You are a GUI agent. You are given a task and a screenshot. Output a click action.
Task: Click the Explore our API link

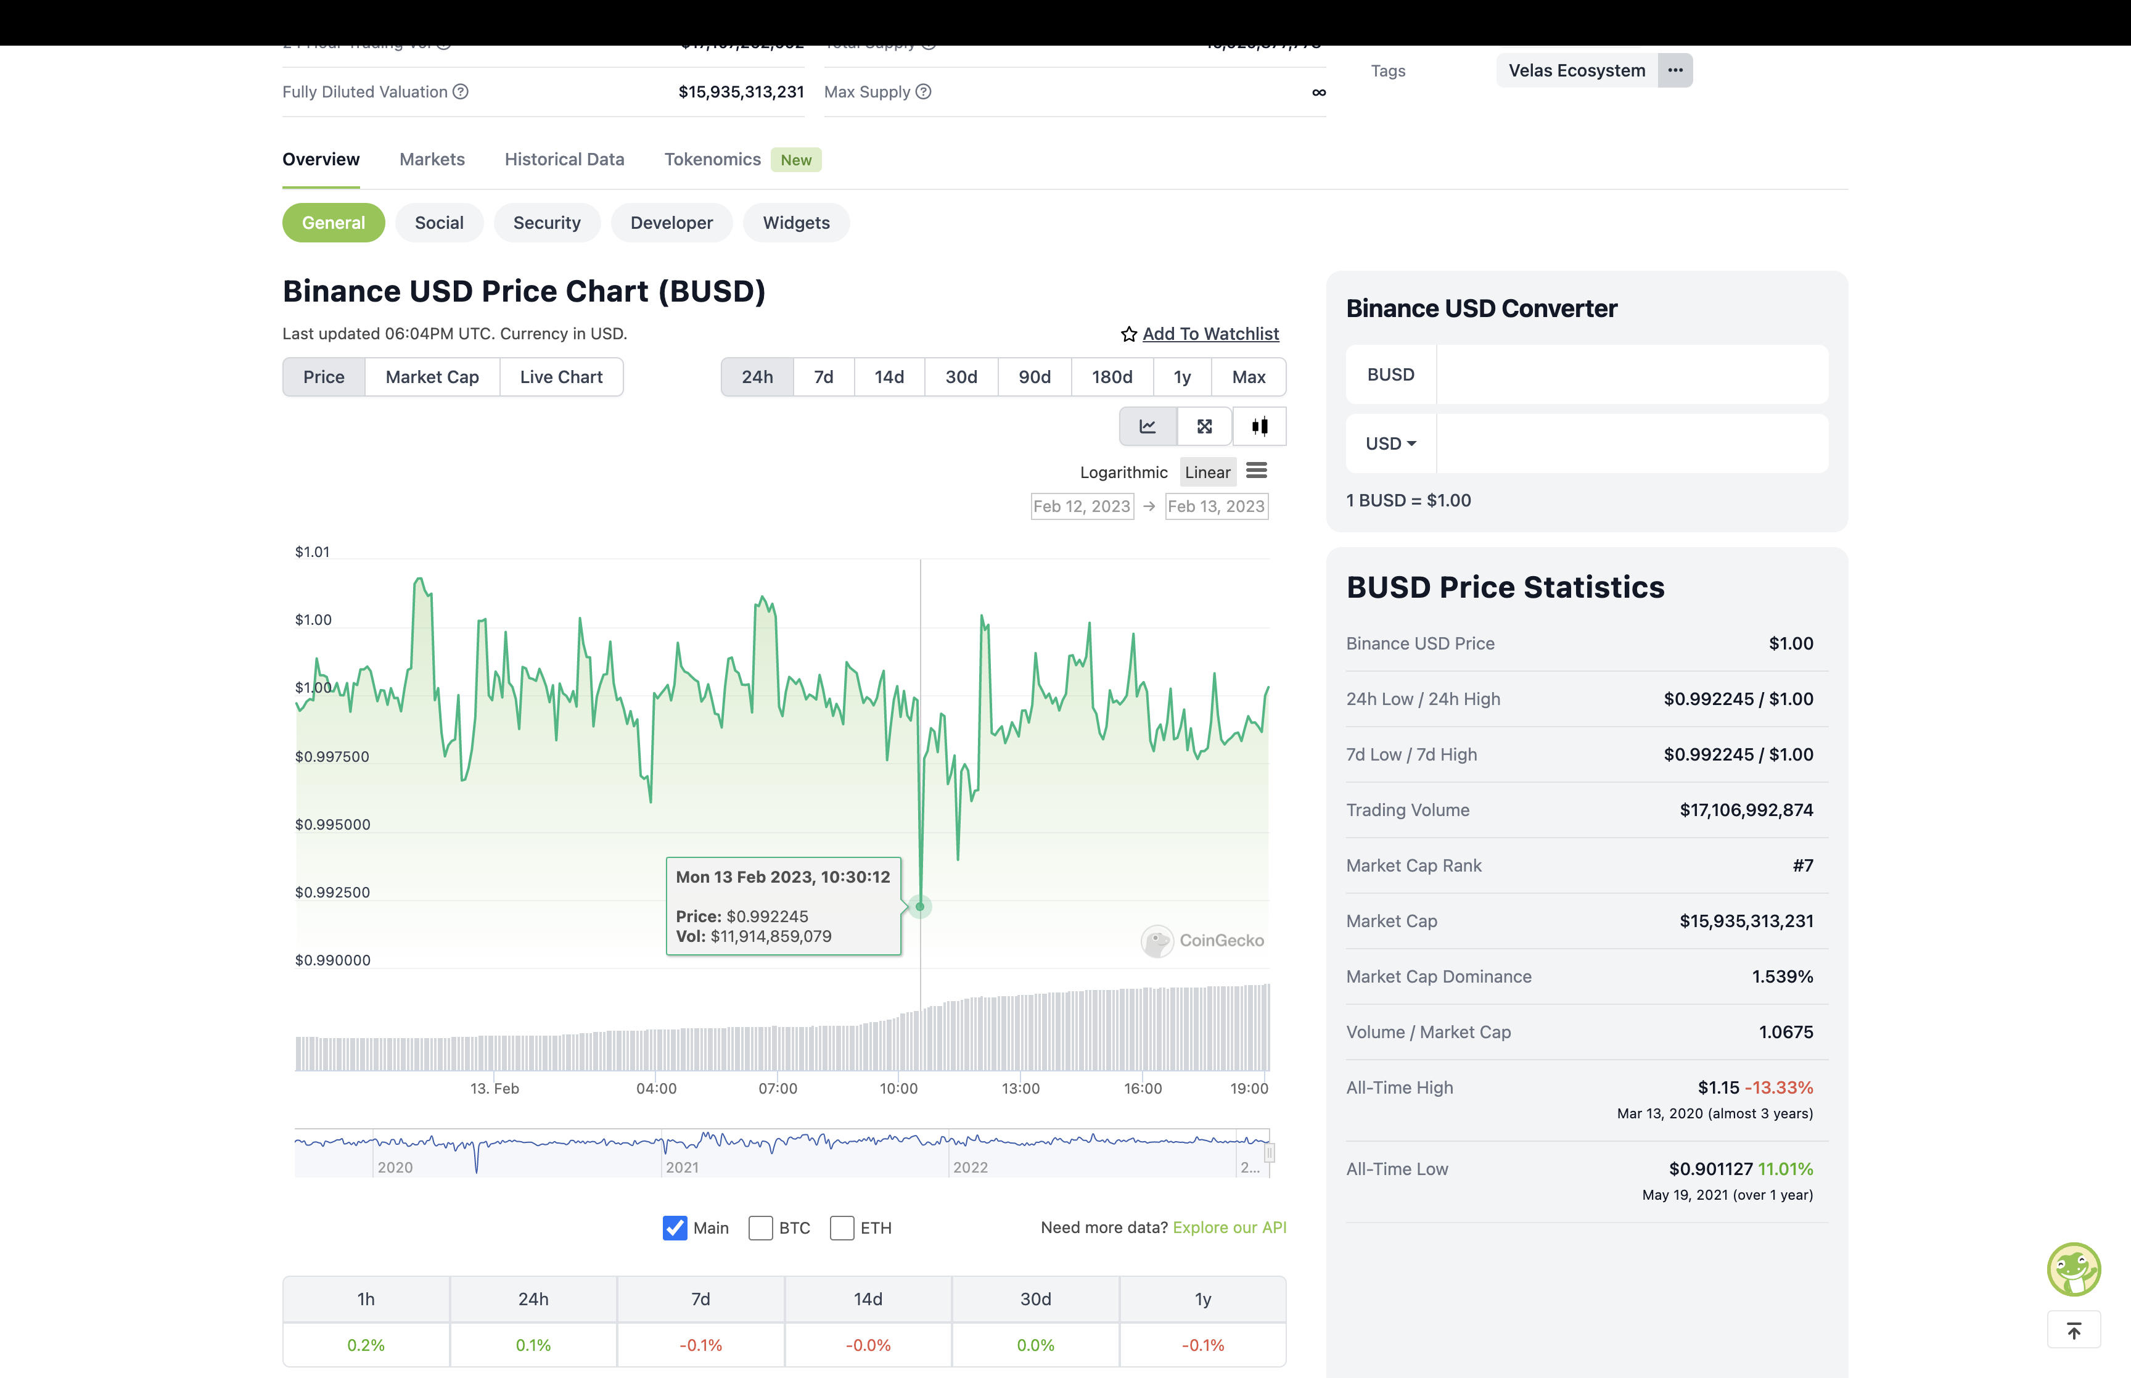pos(1230,1227)
